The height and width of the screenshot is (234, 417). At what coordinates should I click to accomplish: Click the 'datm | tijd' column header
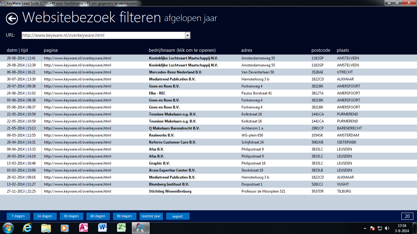pyautogui.click(x=17, y=50)
